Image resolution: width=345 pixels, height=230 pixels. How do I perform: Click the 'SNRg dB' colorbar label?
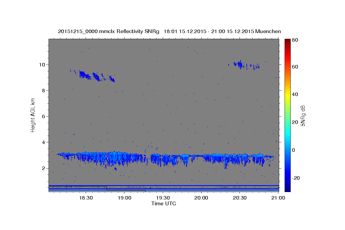click(x=303, y=116)
